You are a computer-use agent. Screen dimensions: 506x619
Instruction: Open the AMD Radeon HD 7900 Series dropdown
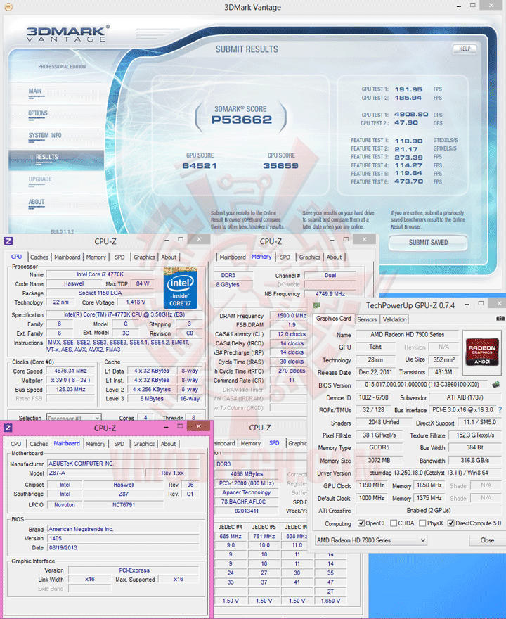pyautogui.click(x=371, y=540)
